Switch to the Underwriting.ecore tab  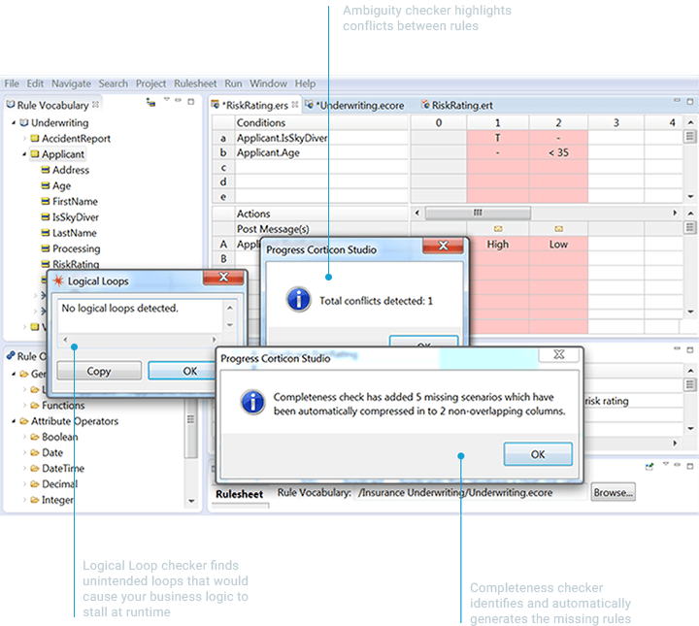(x=355, y=105)
